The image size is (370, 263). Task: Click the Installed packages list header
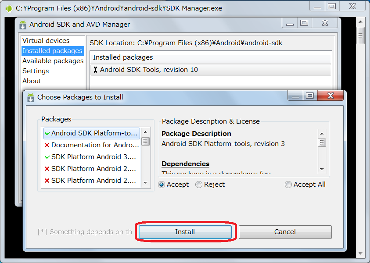point(211,57)
